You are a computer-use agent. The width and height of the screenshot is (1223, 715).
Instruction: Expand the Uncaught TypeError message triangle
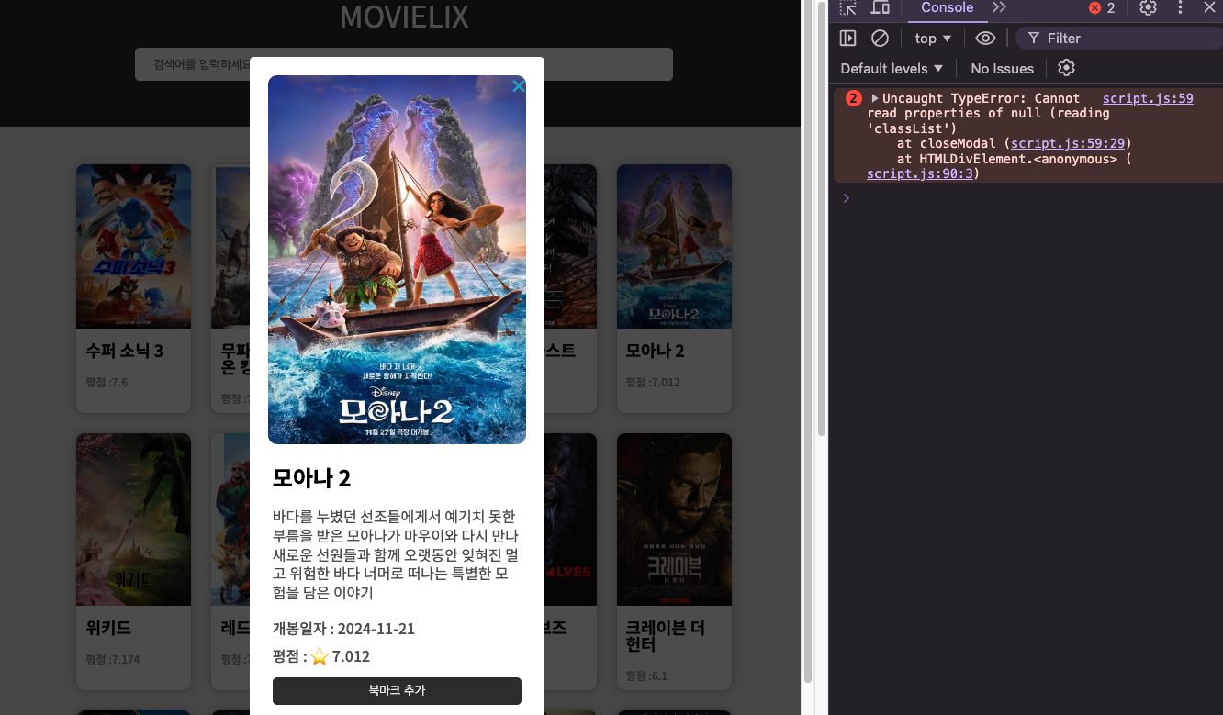[875, 98]
